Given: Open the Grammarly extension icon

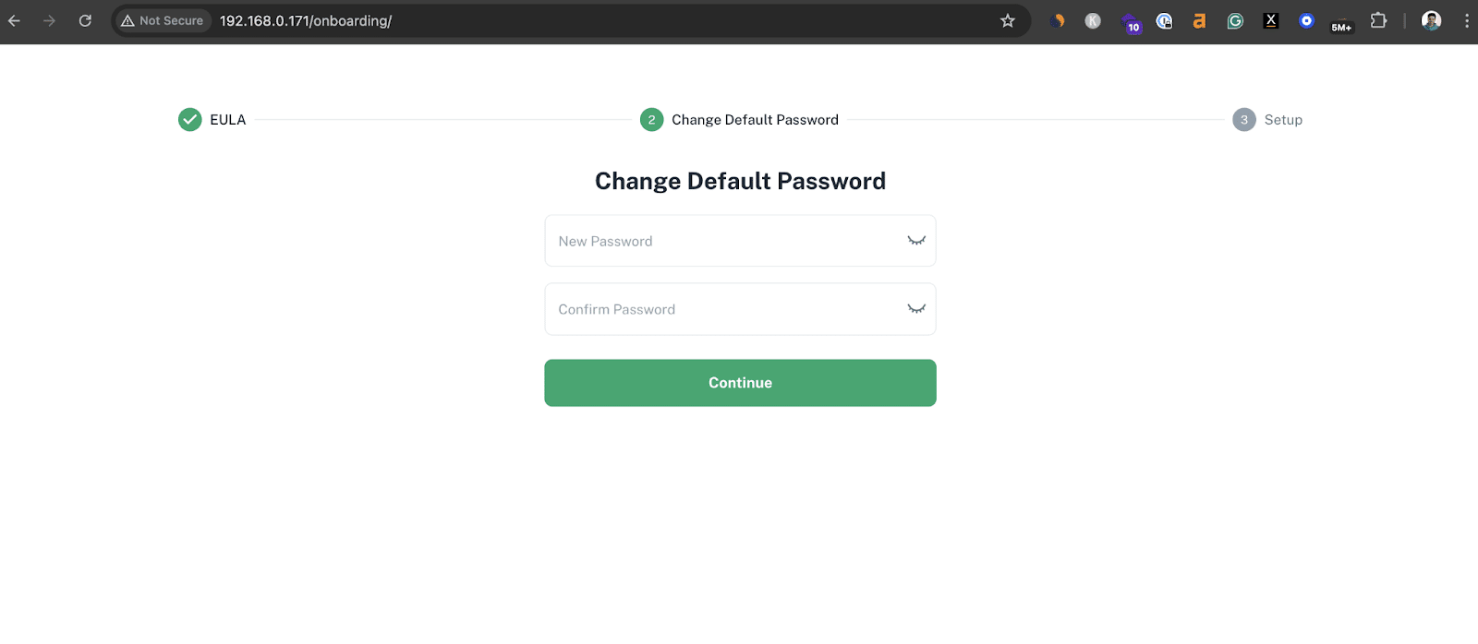Looking at the screenshot, I should coord(1235,20).
